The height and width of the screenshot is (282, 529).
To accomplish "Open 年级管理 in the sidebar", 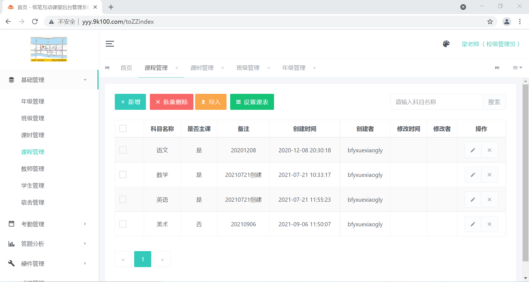I will click(33, 102).
